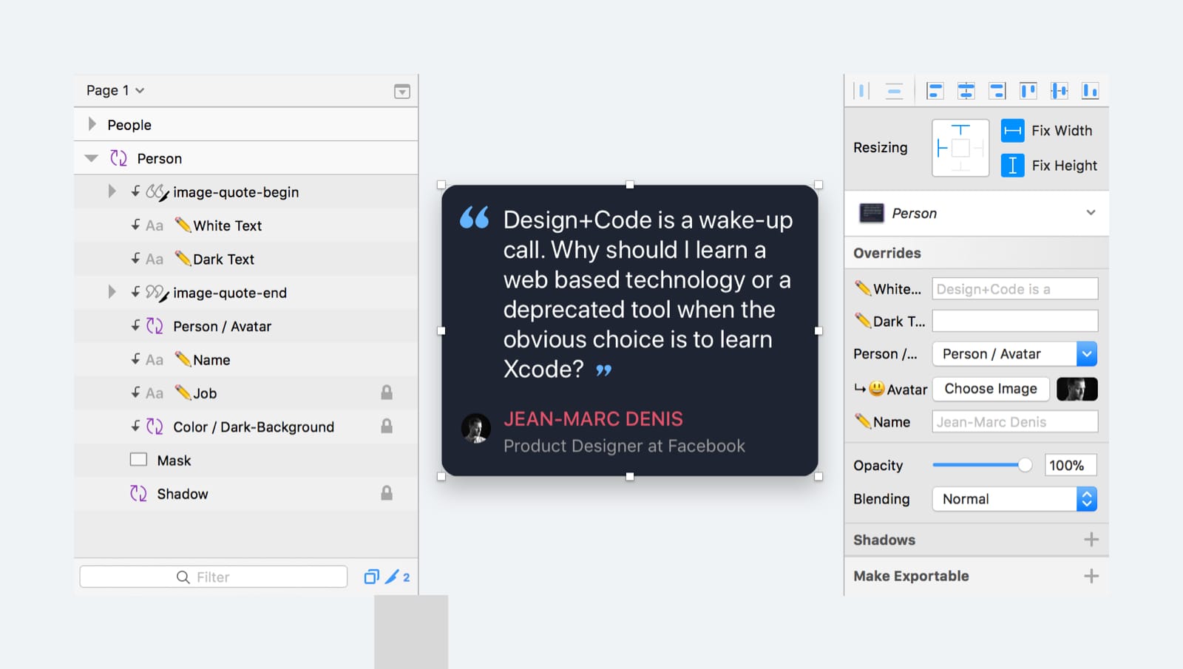The height and width of the screenshot is (669, 1183).
Task: Expand the People group
Action: [92, 124]
